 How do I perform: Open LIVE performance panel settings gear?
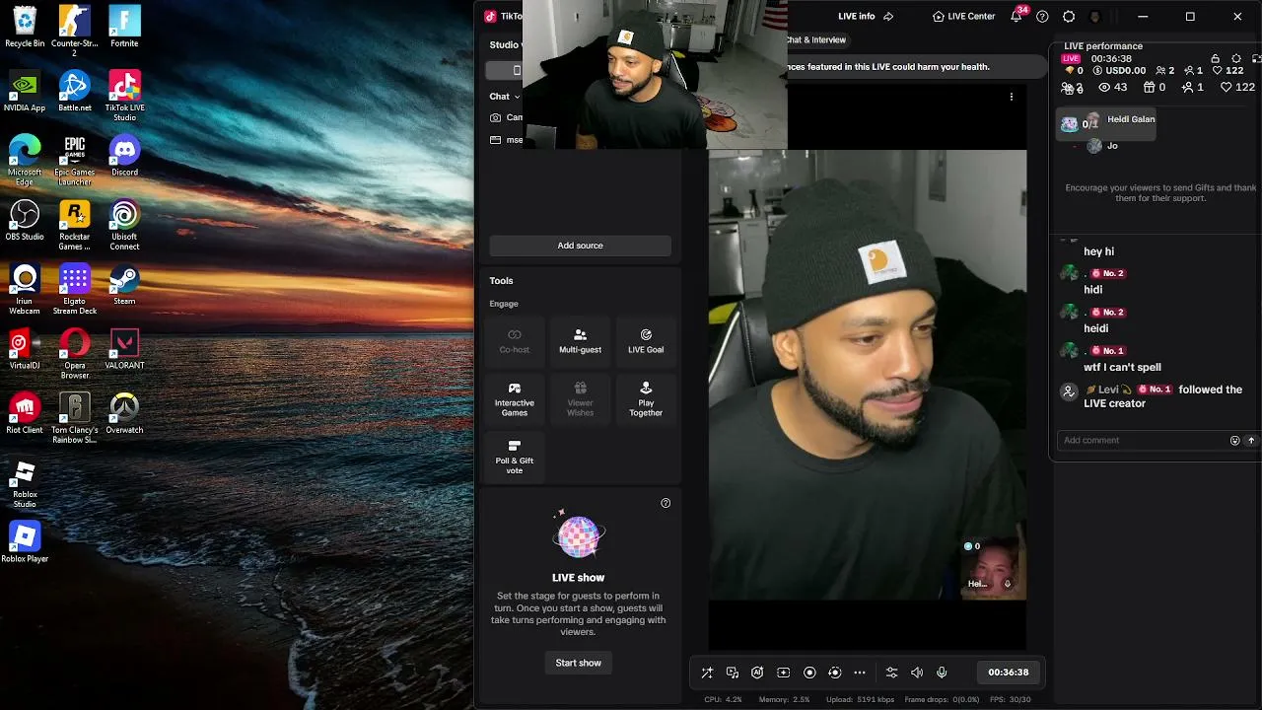pos(1236,59)
